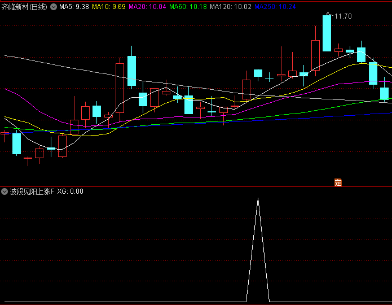Expand the 波段见阳上涨F indicator menu arrow

click(x=5, y=191)
